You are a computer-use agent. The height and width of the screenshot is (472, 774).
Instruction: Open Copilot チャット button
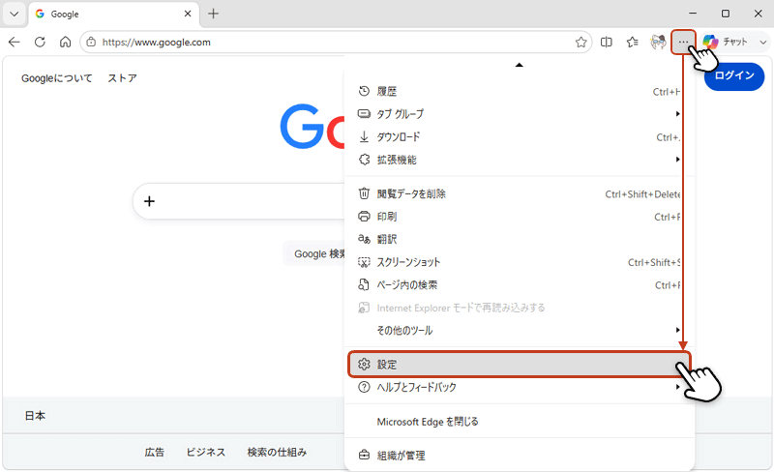pos(725,42)
